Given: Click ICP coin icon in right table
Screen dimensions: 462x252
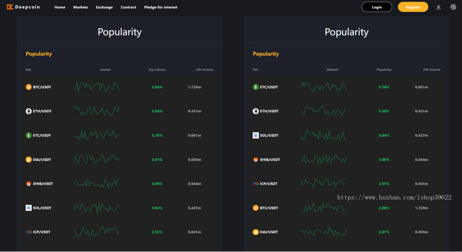Looking at the screenshot, I should tap(256, 184).
